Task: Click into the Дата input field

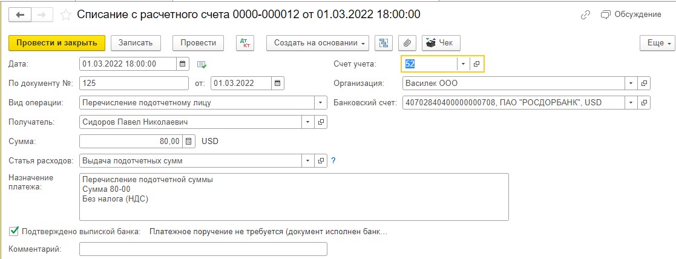Action: 128,64
